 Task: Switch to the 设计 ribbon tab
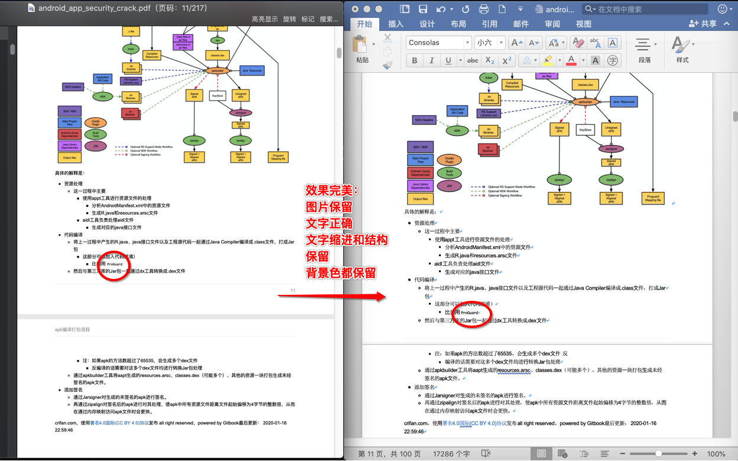point(427,24)
